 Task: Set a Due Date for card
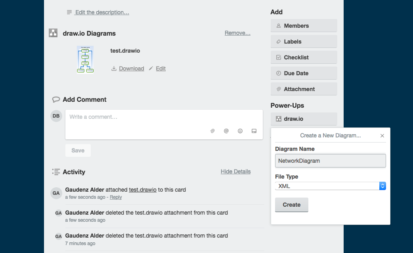coord(304,73)
